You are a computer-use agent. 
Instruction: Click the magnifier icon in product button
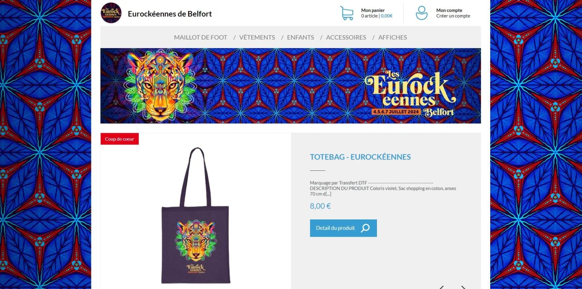pyautogui.click(x=365, y=228)
